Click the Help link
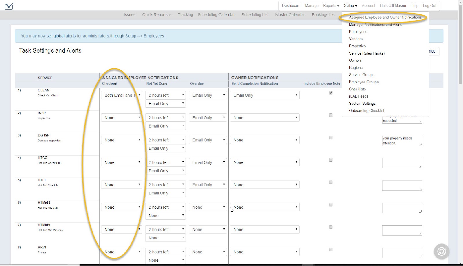Image resolution: width=463 pixels, height=266 pixels. tap(414, 5)
